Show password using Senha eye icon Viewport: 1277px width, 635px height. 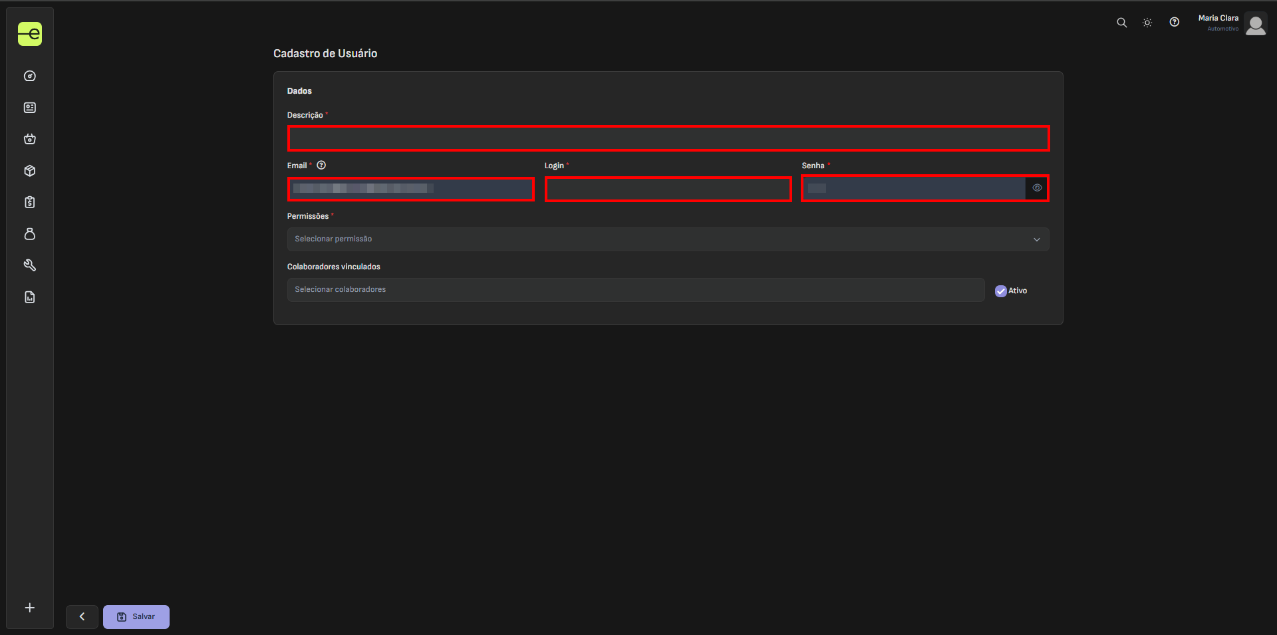(x=1037, y=188)
